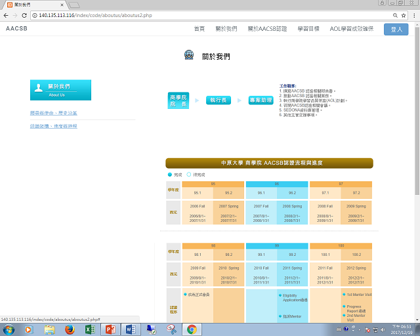Image resolution: width=420 pixels, height=336 pixels.
Task: Open the 首頁 navigation item
Action: click(x=199, y=29)
